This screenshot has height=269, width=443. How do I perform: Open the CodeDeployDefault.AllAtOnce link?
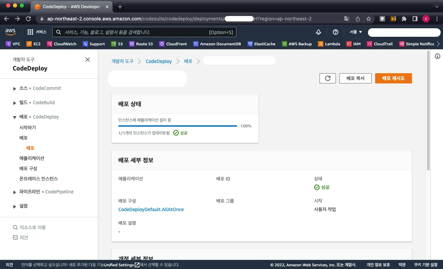click(151, 209)
